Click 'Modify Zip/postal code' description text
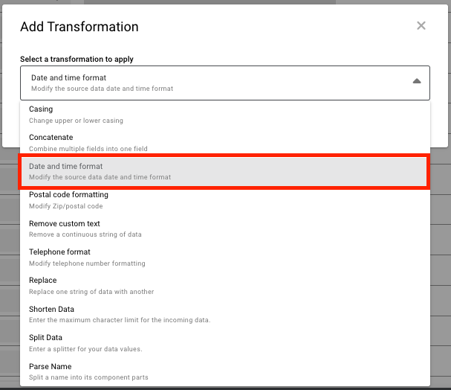This screenshot has height=390, width=451. (66, 206)
